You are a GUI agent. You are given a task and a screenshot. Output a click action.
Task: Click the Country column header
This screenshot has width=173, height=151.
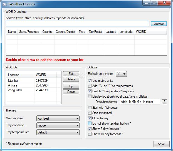tap(48, 32)
